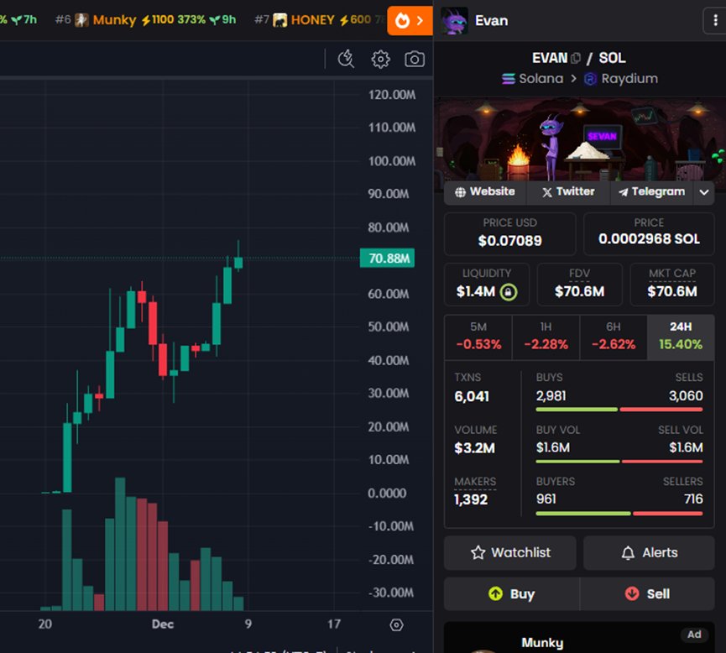
Task: Open the token Telegram link
Action: (x=652, y=191)
